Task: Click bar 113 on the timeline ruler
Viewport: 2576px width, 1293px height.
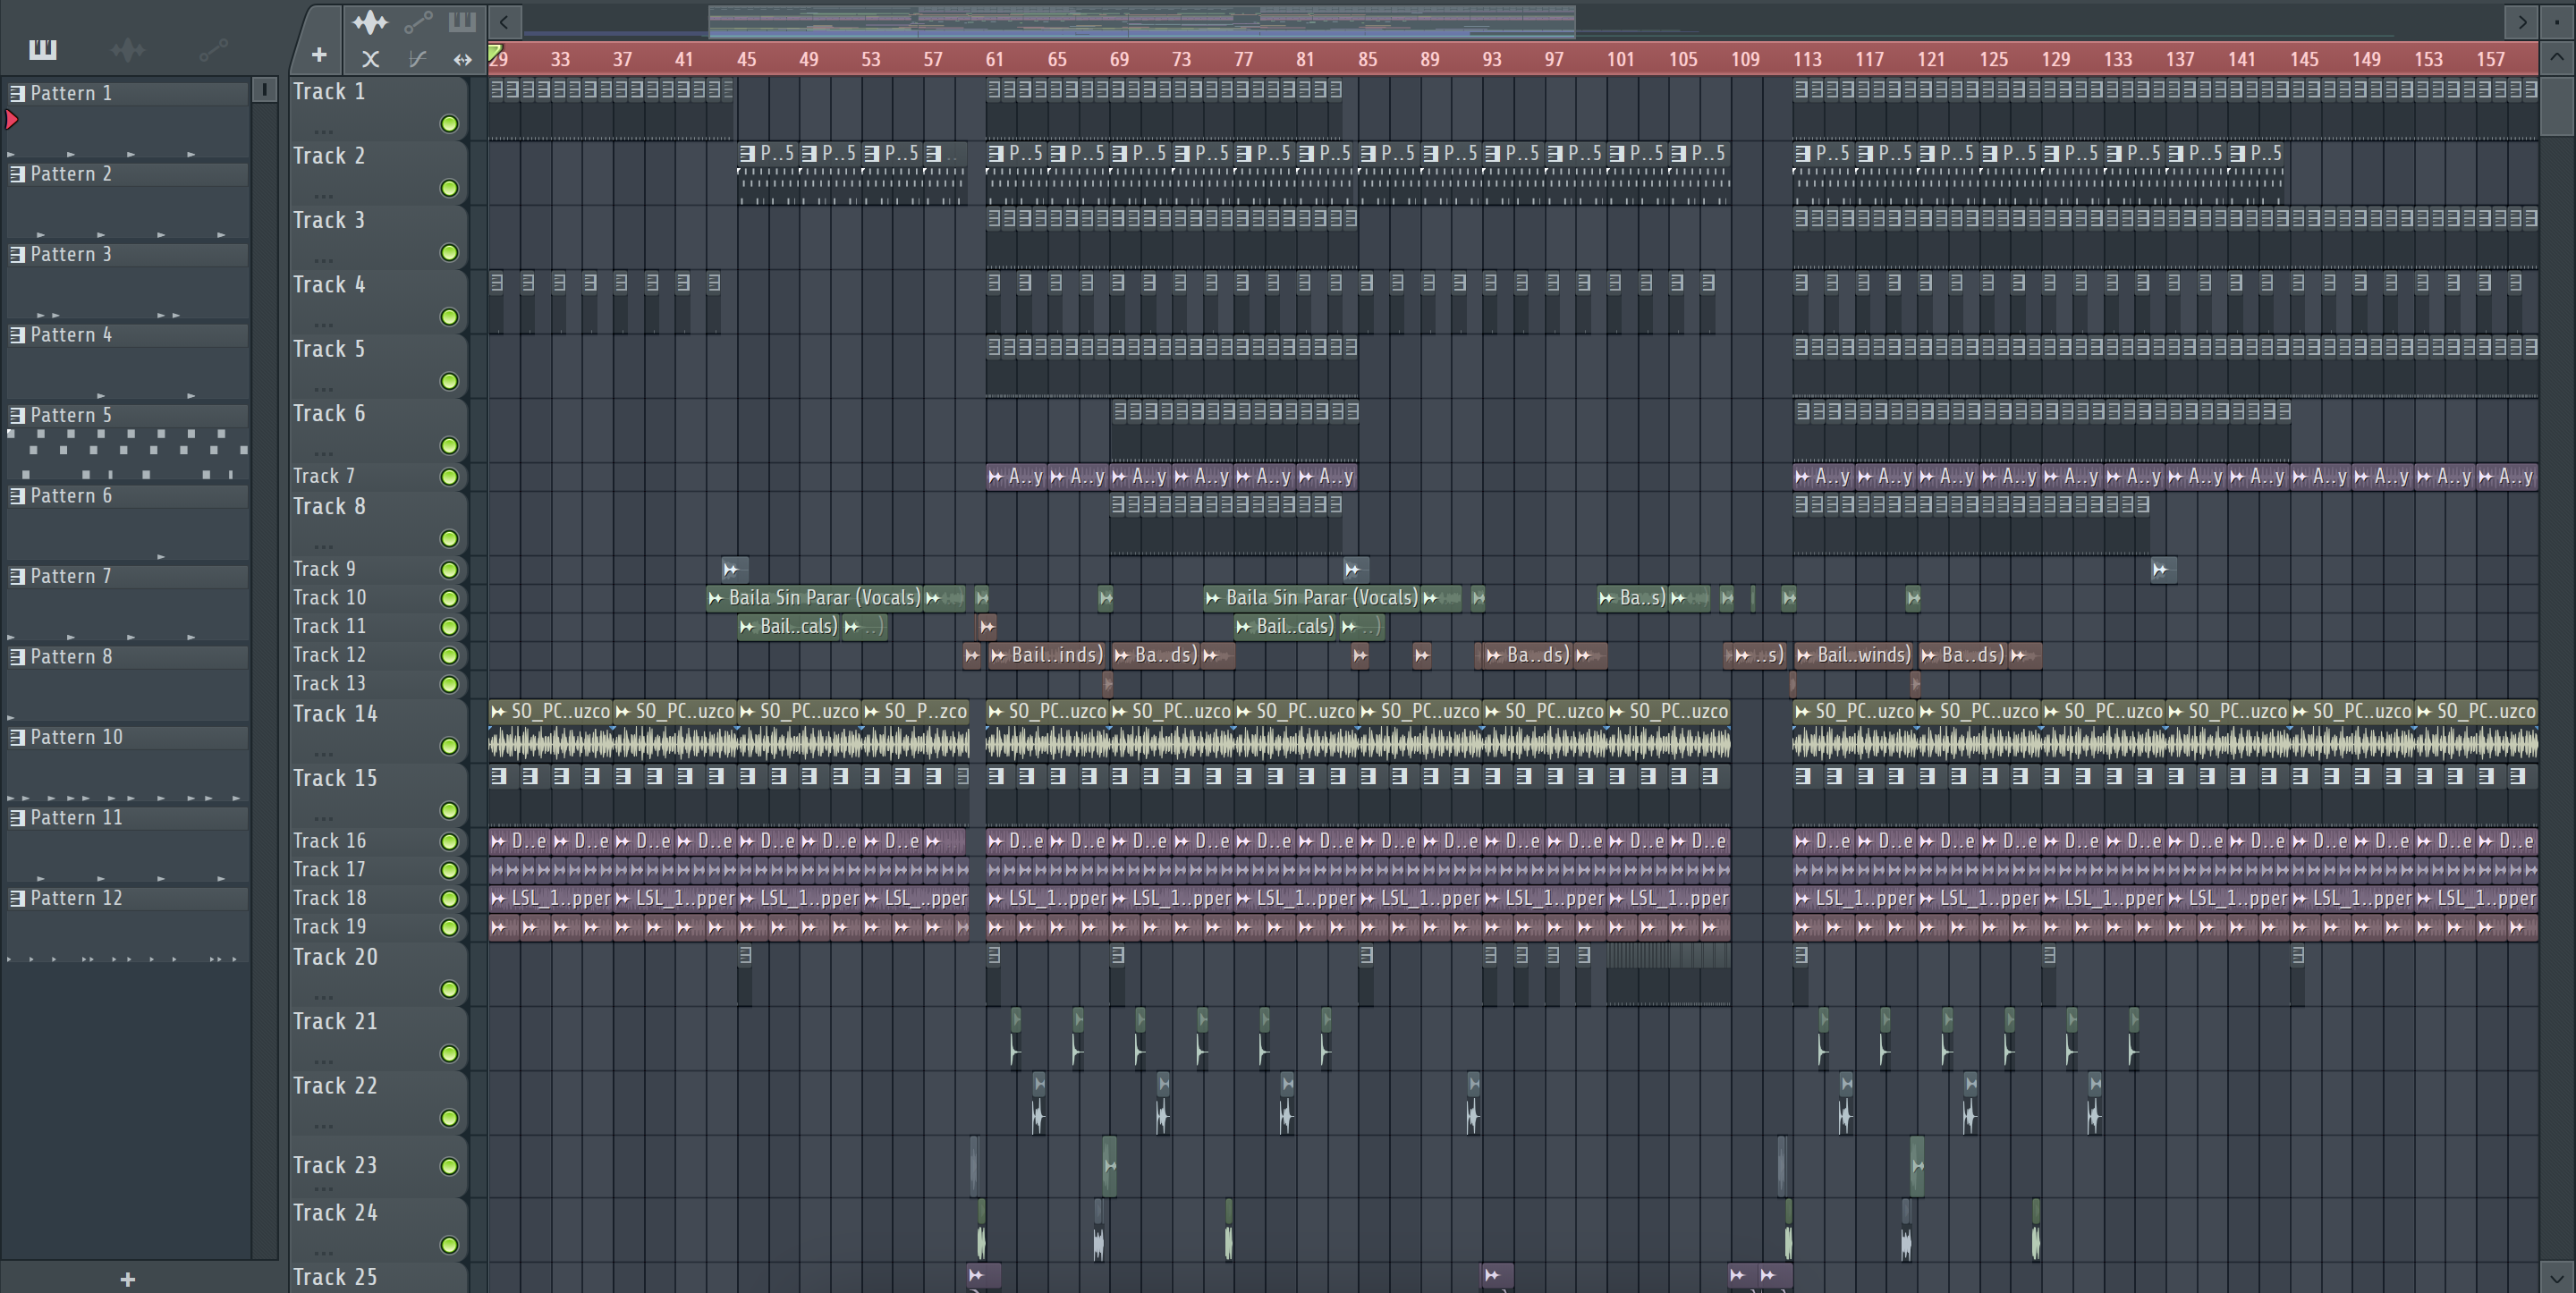Action: [x=1807, y=59]
